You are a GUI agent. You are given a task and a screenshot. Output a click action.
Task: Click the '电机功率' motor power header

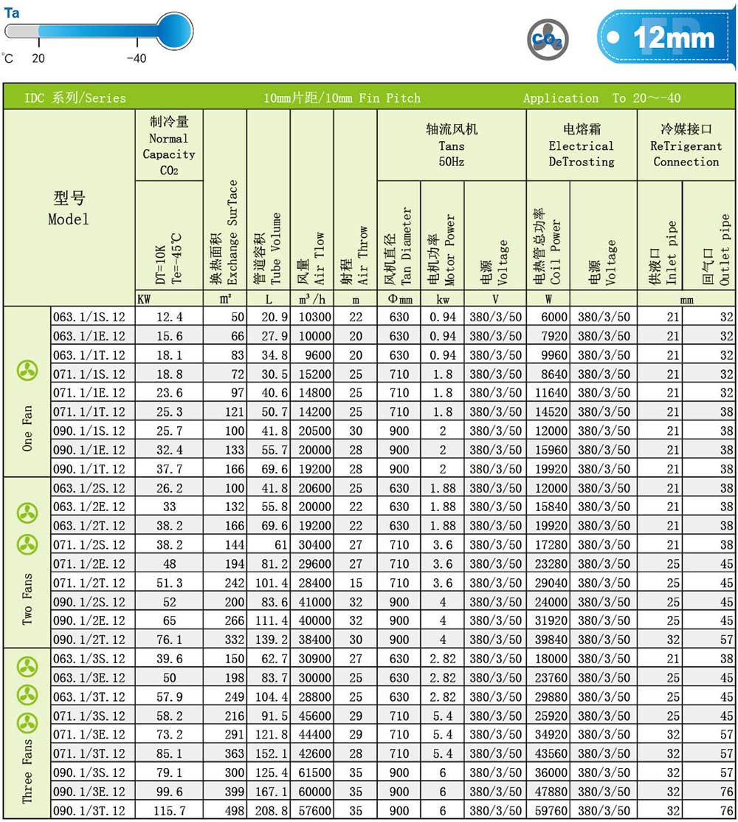tap(441, 250)
